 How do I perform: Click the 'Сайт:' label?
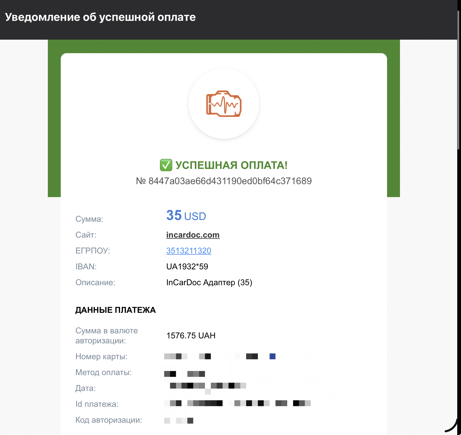(x=86, y=235)
